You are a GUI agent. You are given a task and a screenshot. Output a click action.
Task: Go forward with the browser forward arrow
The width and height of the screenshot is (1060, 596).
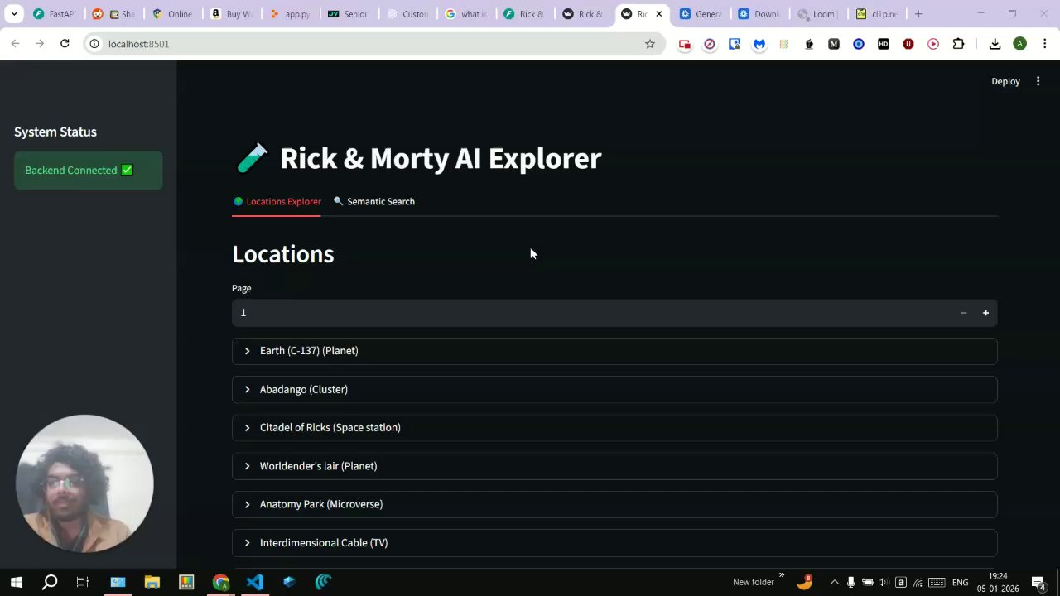[40, 43]
